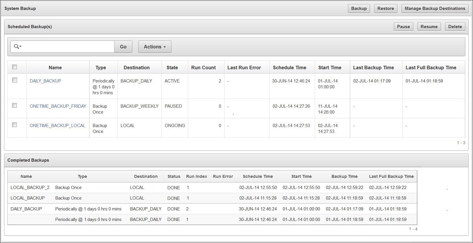Image resolution: width=473 pixels, height=243 pixels.
Task: Click the LOCAL_BACKUP completed backup name
Action: point(28,198)
